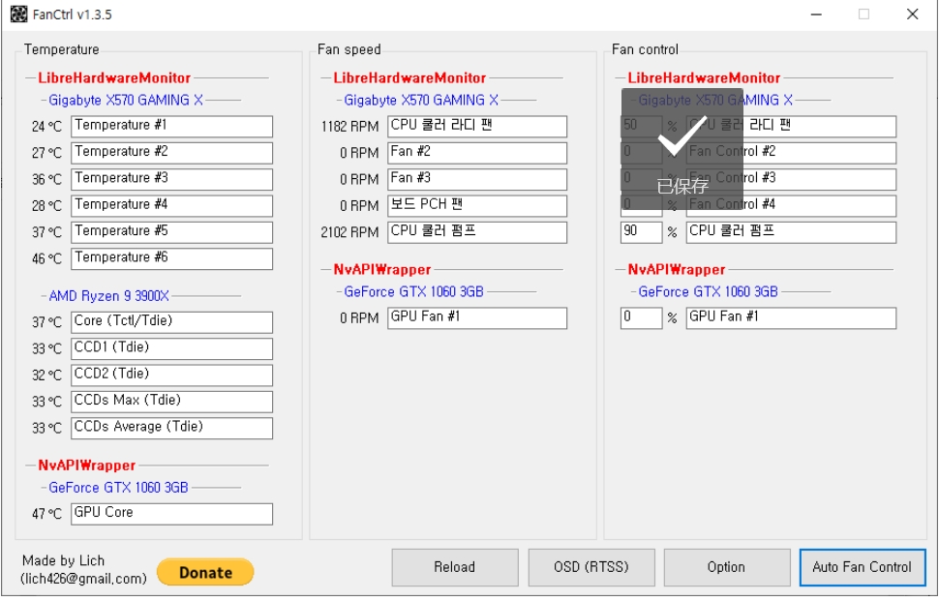Click into Temperature #3 name field
Image resolution: width=939 pixels, height=601 pixels.
[x=172, y=179]
